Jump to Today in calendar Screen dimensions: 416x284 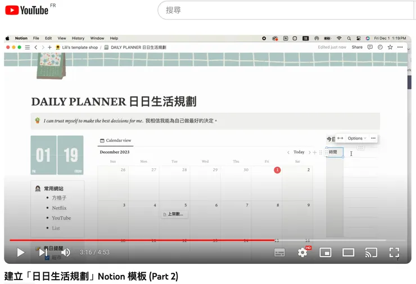point(299,152)
